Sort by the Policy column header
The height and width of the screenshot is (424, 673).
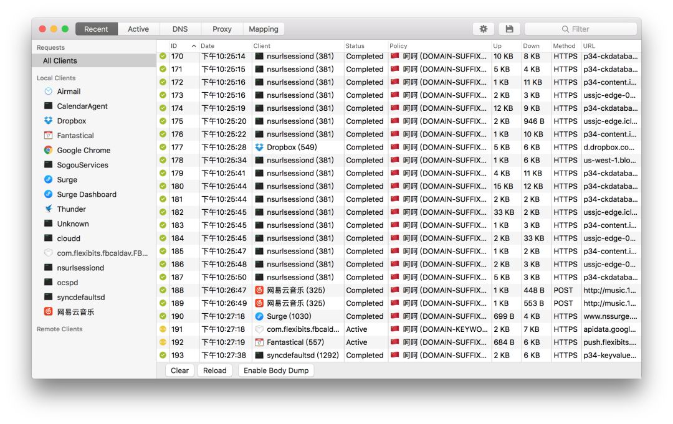click(439, 46)
